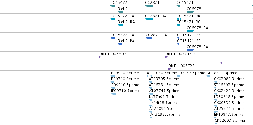The image size is (253, 125).
Task: Click the AT31922.5prime EST glyph
Action: tap(151, 118)
